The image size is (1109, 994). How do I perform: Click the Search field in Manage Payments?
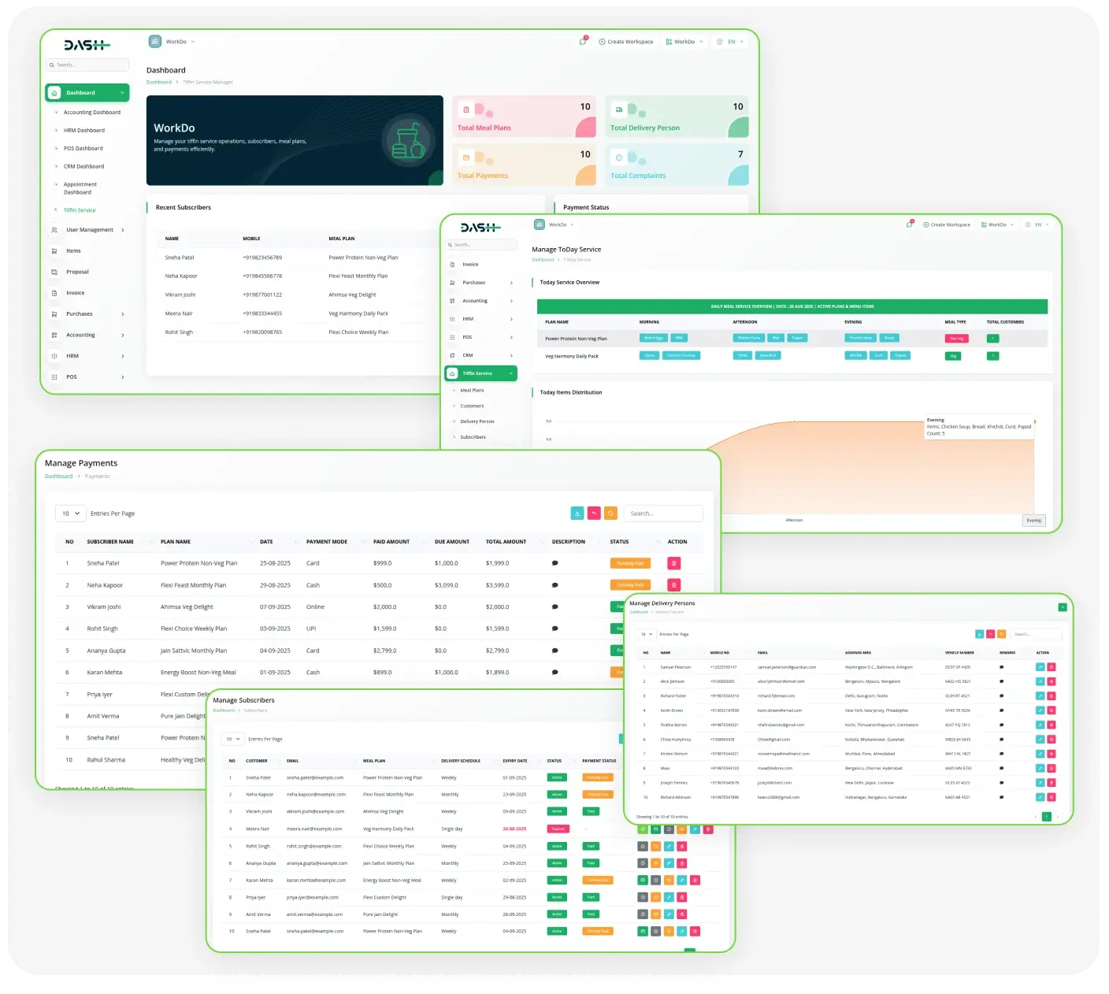(662, 514)
